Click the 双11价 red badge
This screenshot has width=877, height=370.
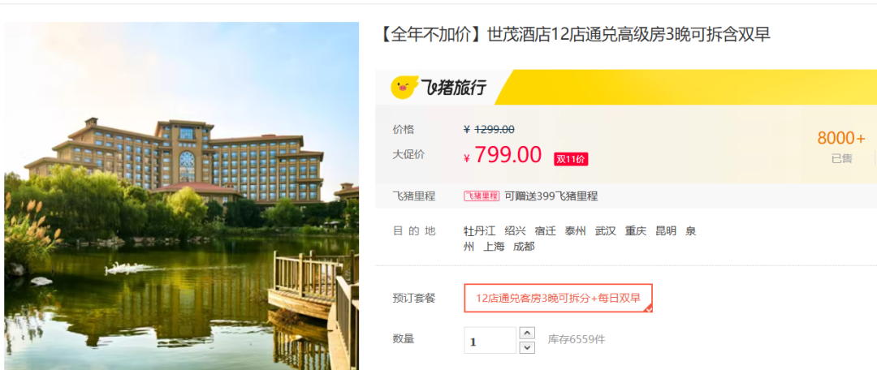point(571,159)
